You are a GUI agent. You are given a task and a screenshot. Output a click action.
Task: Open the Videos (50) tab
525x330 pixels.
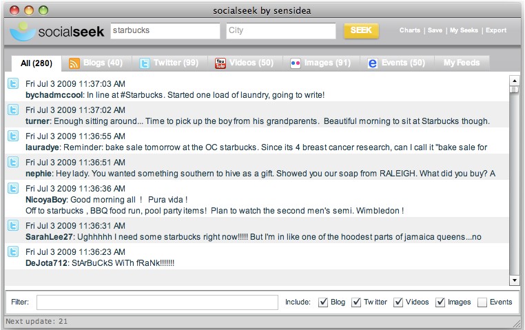point(245,63)
